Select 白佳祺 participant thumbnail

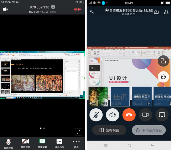pos(120,96)
